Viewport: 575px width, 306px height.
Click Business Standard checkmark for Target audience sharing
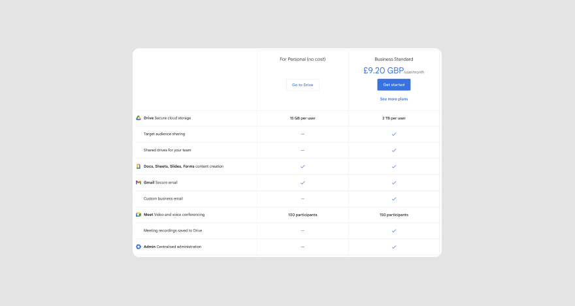[394, 134]
